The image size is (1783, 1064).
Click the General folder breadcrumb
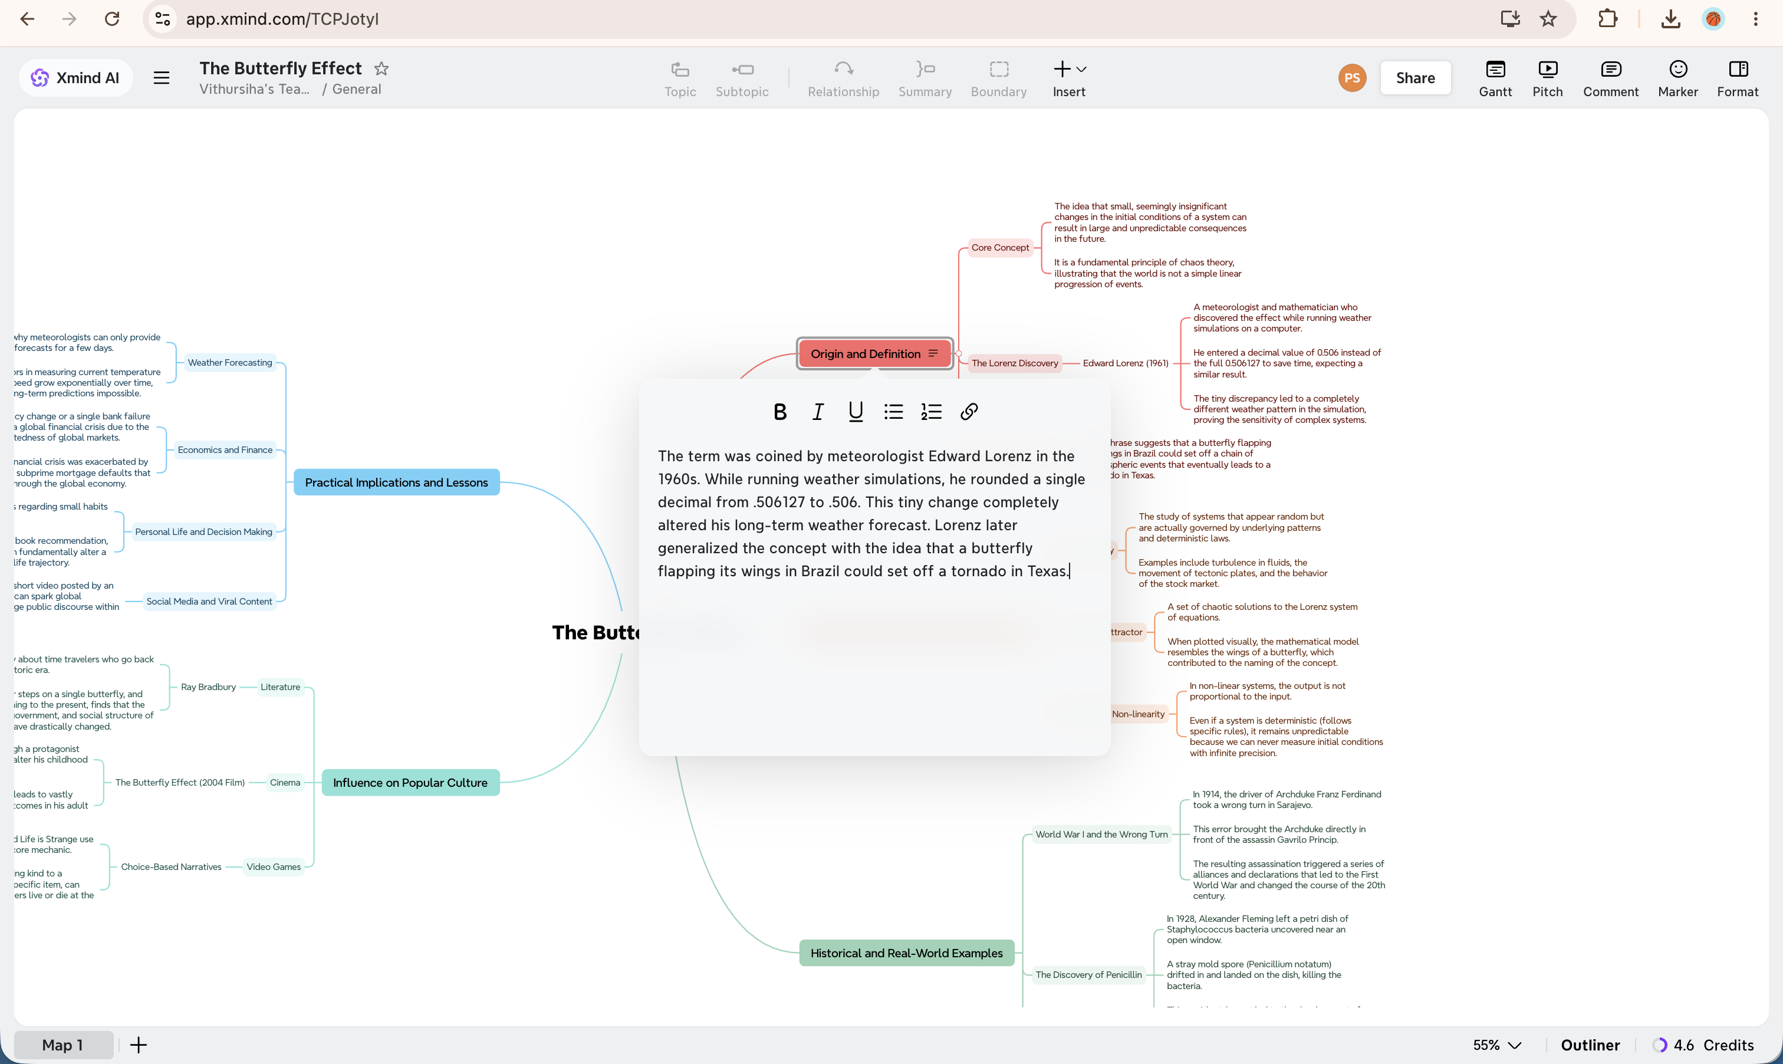[x=357, y=90]
